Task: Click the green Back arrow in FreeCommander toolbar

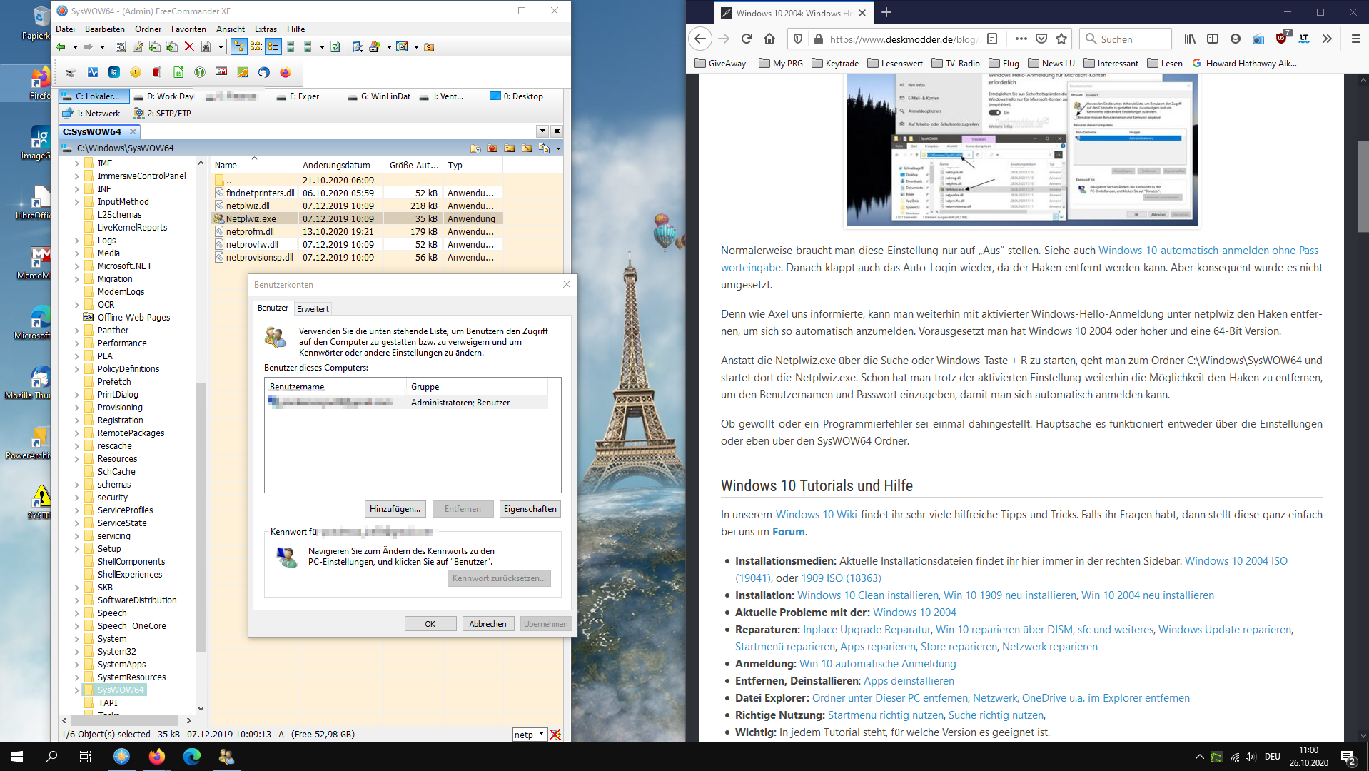Action: tap(61, 47)
